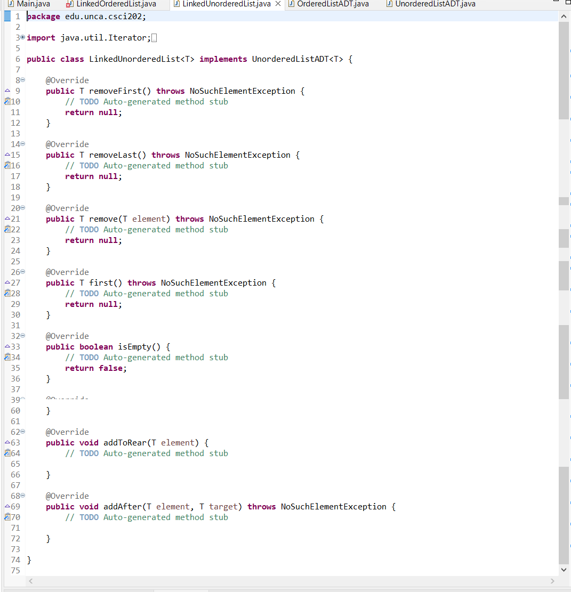Collapse the isEmpty method at line 32

pyautogui.click(x=22, y=335)
